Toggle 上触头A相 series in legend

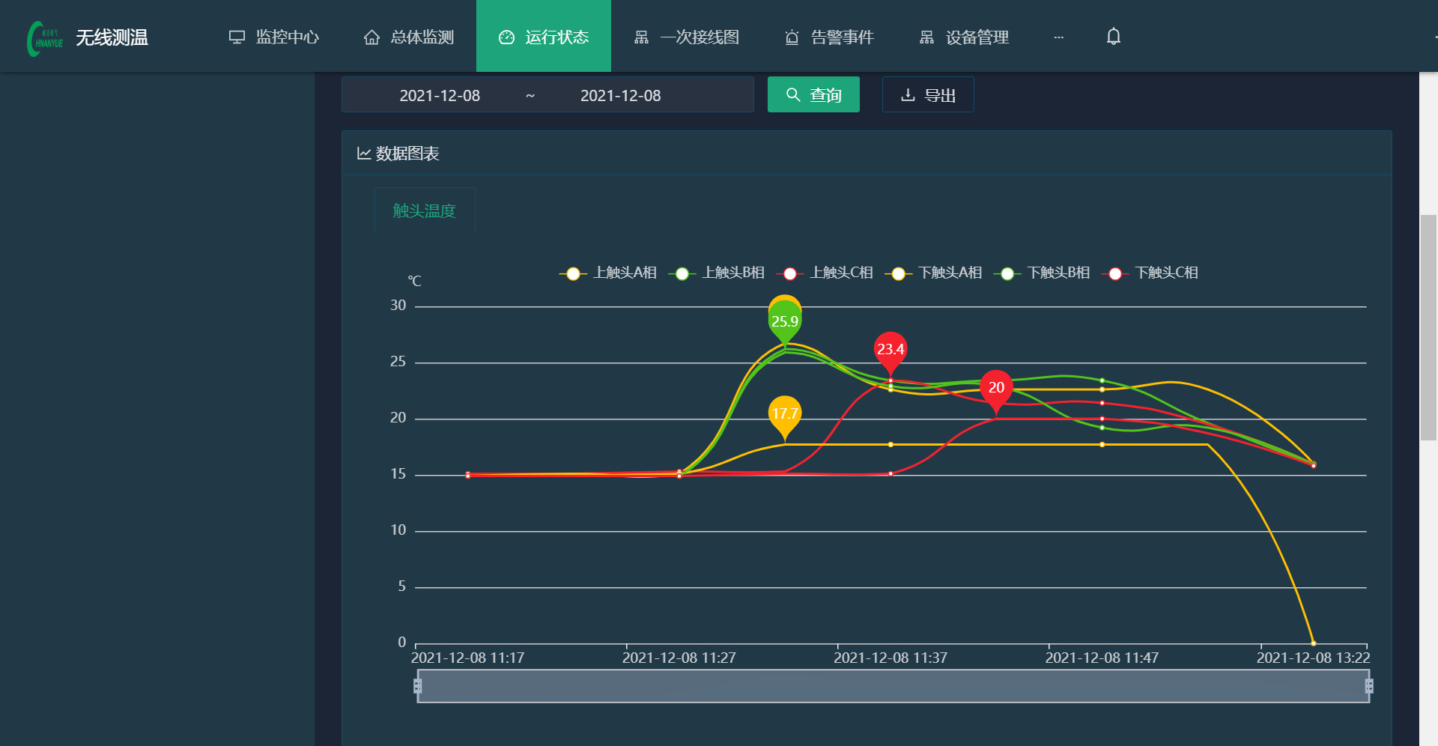pos(608,273)
